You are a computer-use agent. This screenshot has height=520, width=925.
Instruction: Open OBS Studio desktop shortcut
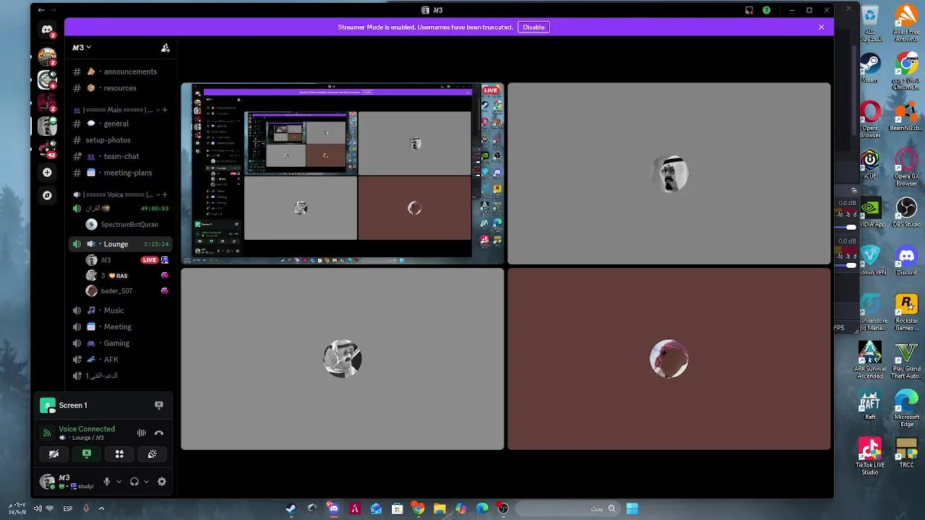(x=906, y=212)
